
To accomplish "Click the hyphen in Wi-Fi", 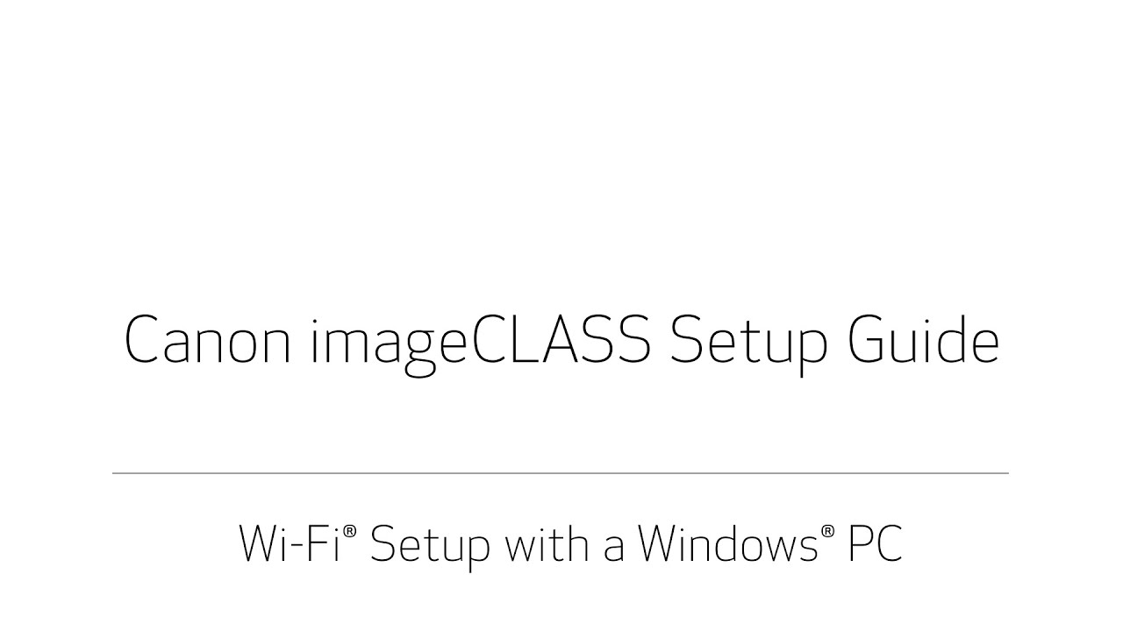I will pyautogui.click(x=304, y=548).
